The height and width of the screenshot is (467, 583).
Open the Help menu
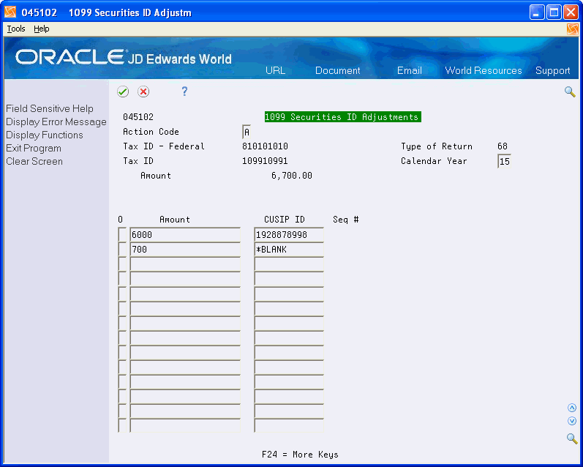pyautogui.click(x=41, y=29)
